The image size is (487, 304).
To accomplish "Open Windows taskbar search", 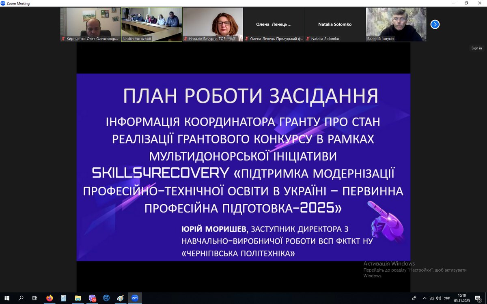I will [x=21, y=298].
